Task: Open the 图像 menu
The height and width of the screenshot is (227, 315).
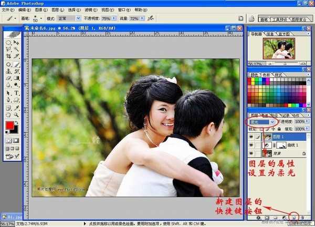Action: [39, 9]
